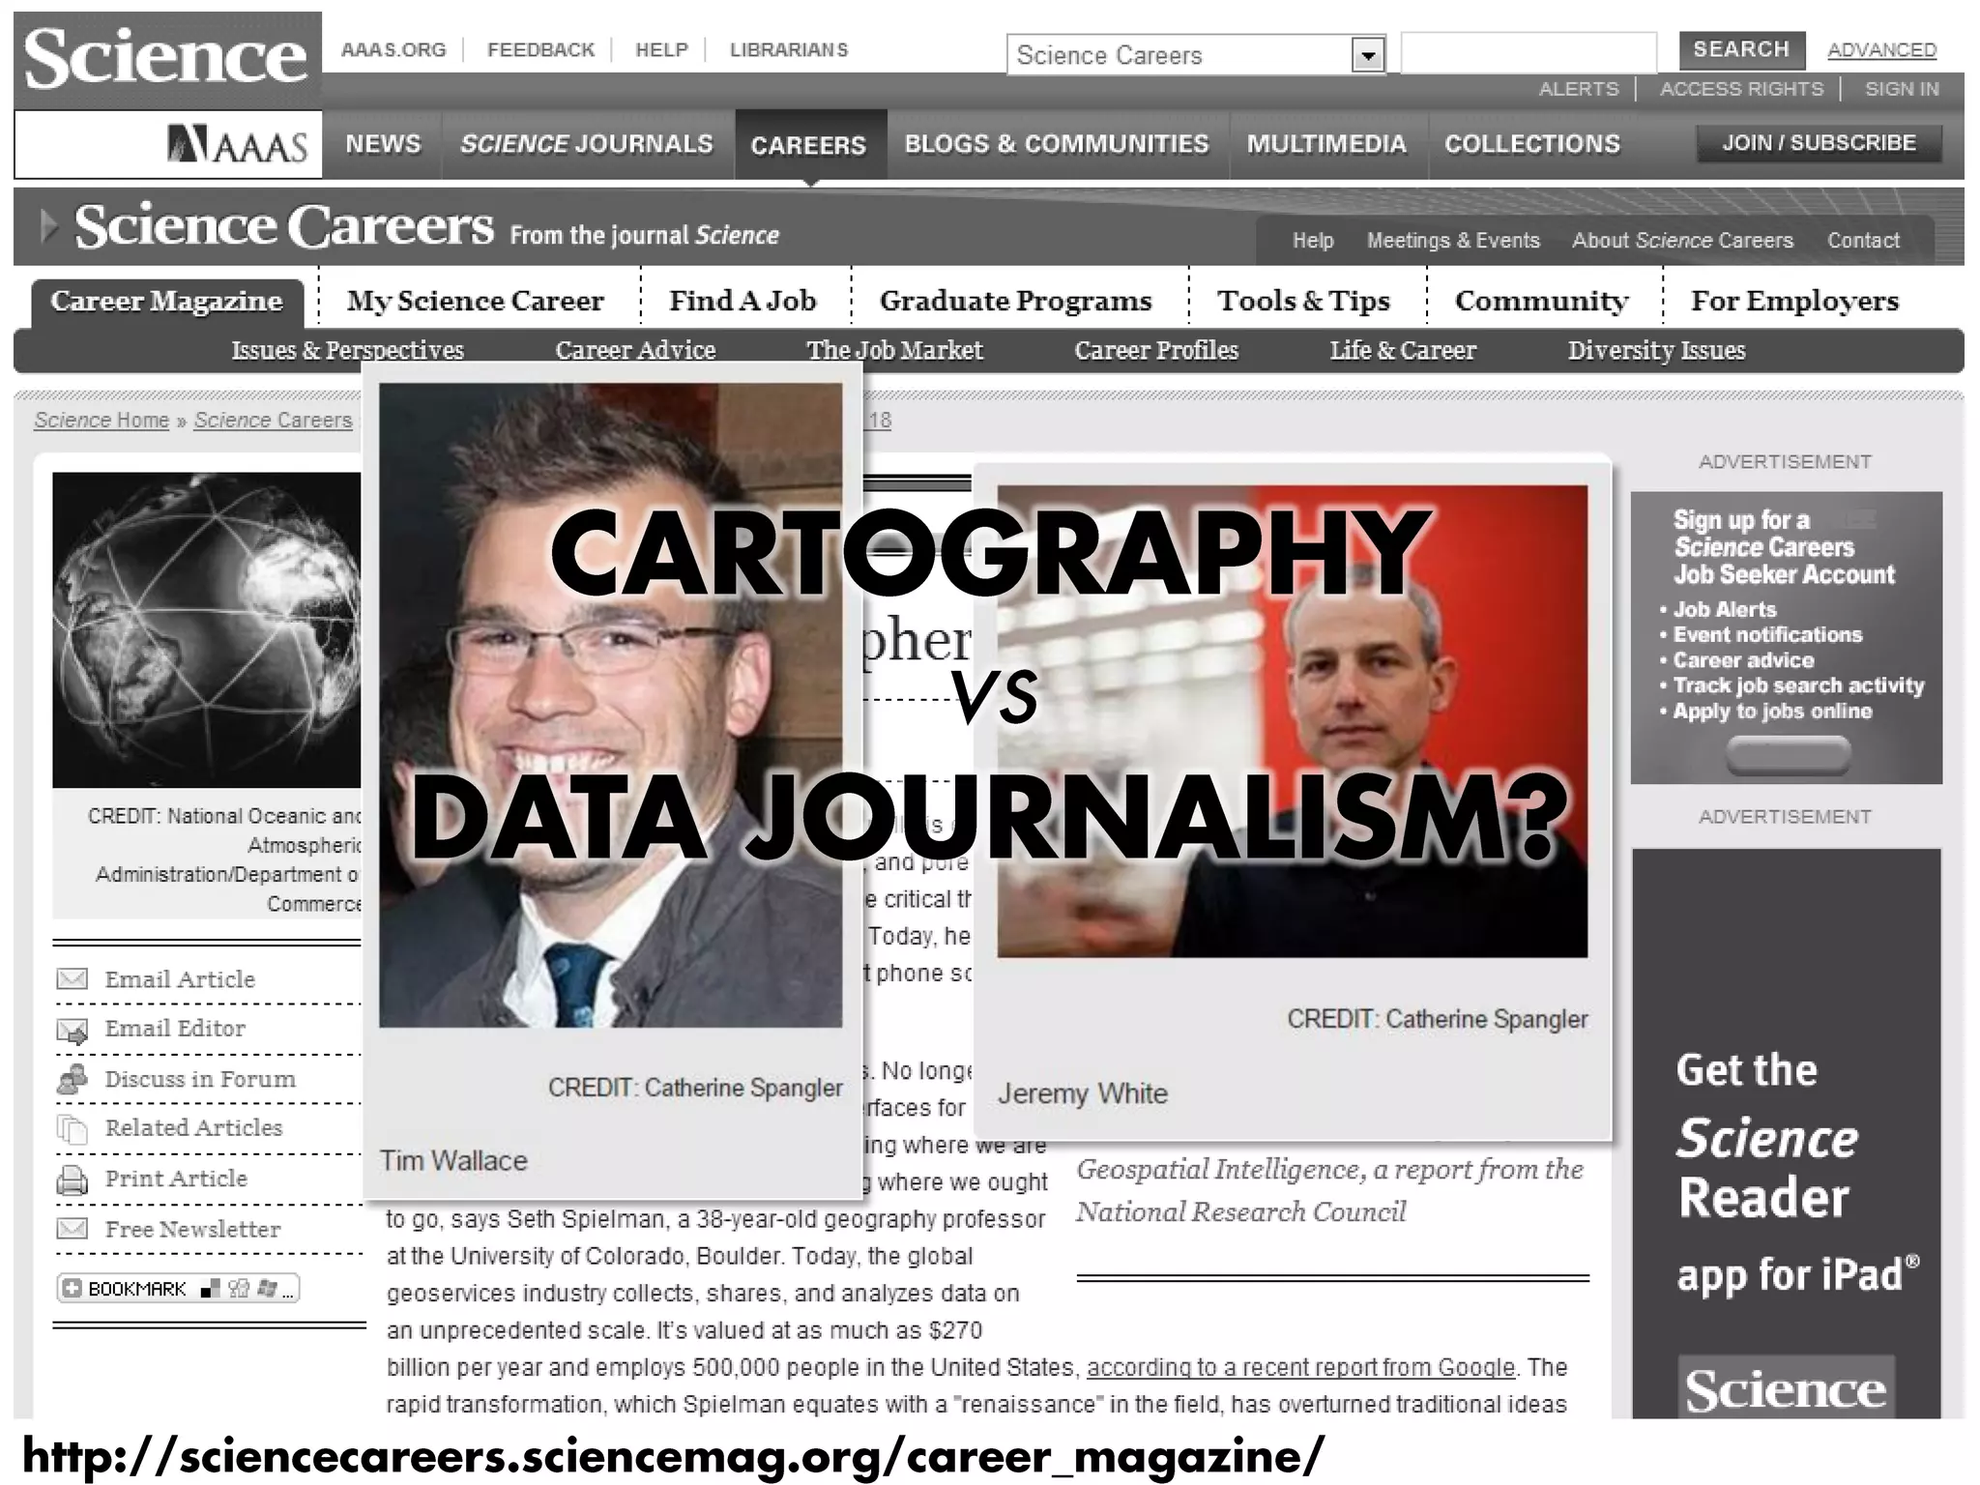Click the Print Article printer icon

coord(73,1179)
